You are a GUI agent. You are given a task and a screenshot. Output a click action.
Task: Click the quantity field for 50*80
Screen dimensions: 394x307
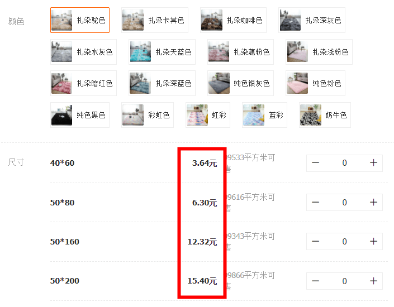[x=344, y=202]
